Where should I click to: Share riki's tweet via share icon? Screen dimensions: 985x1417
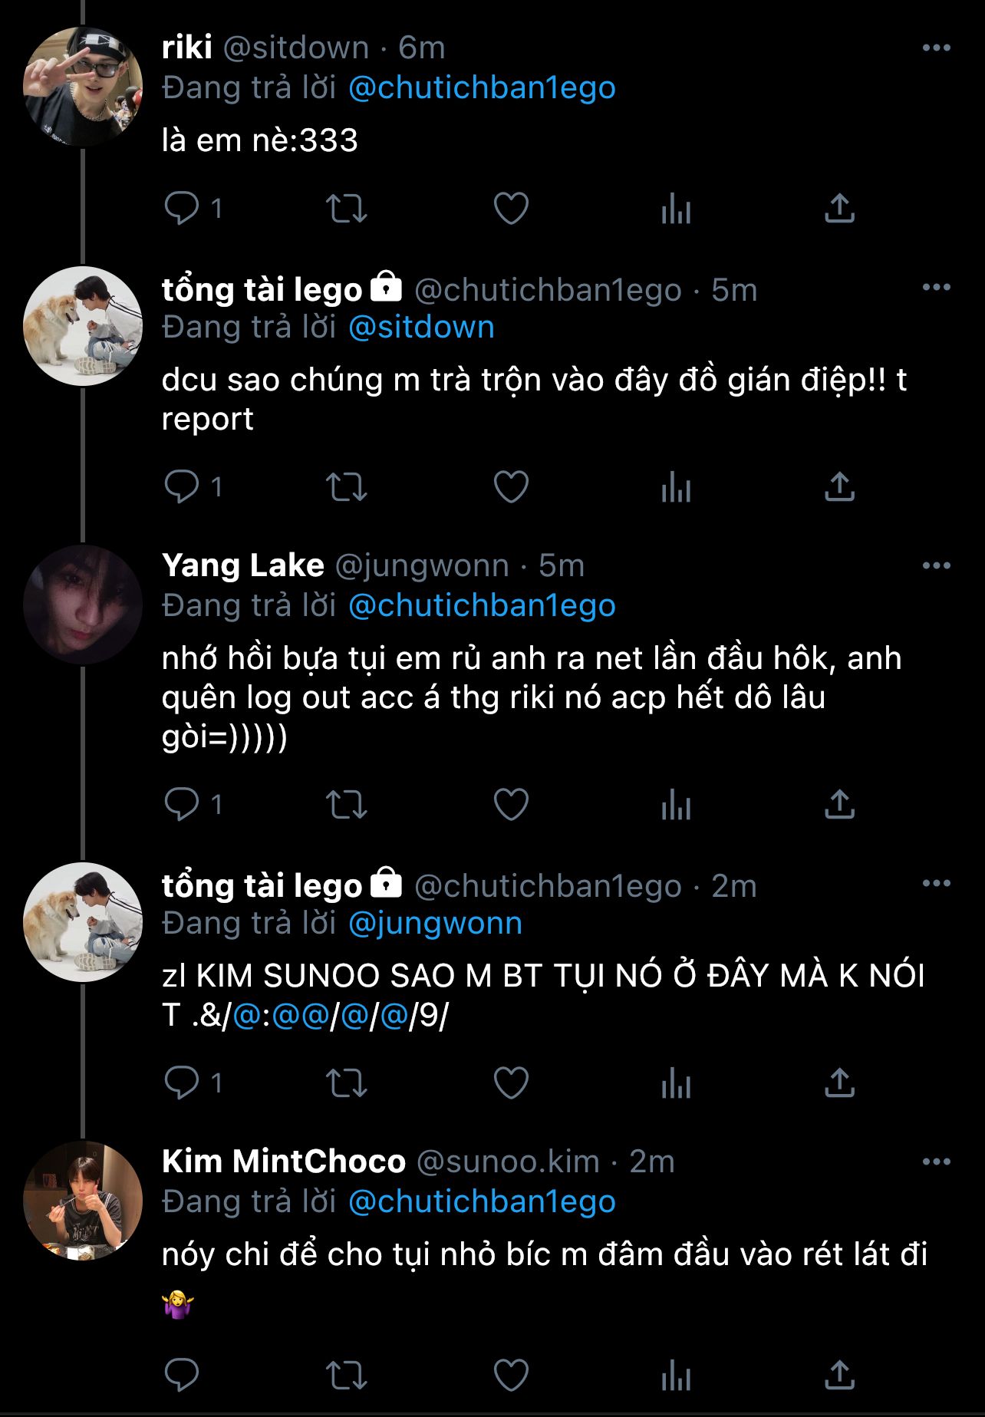tap(839, 208)
